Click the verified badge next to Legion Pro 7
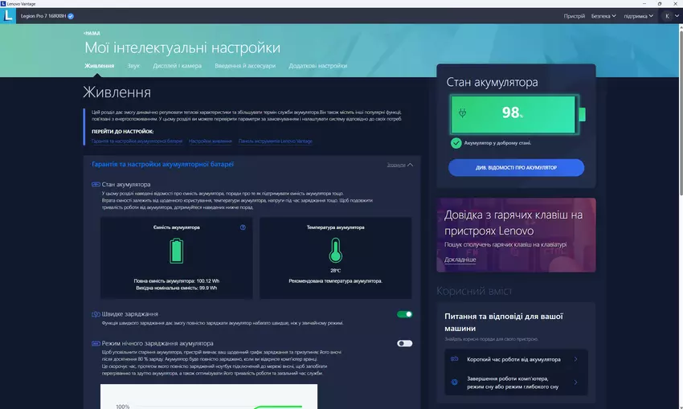Image resolution: width=683 pixels, height=409 pixels. [x=71, y=15]
